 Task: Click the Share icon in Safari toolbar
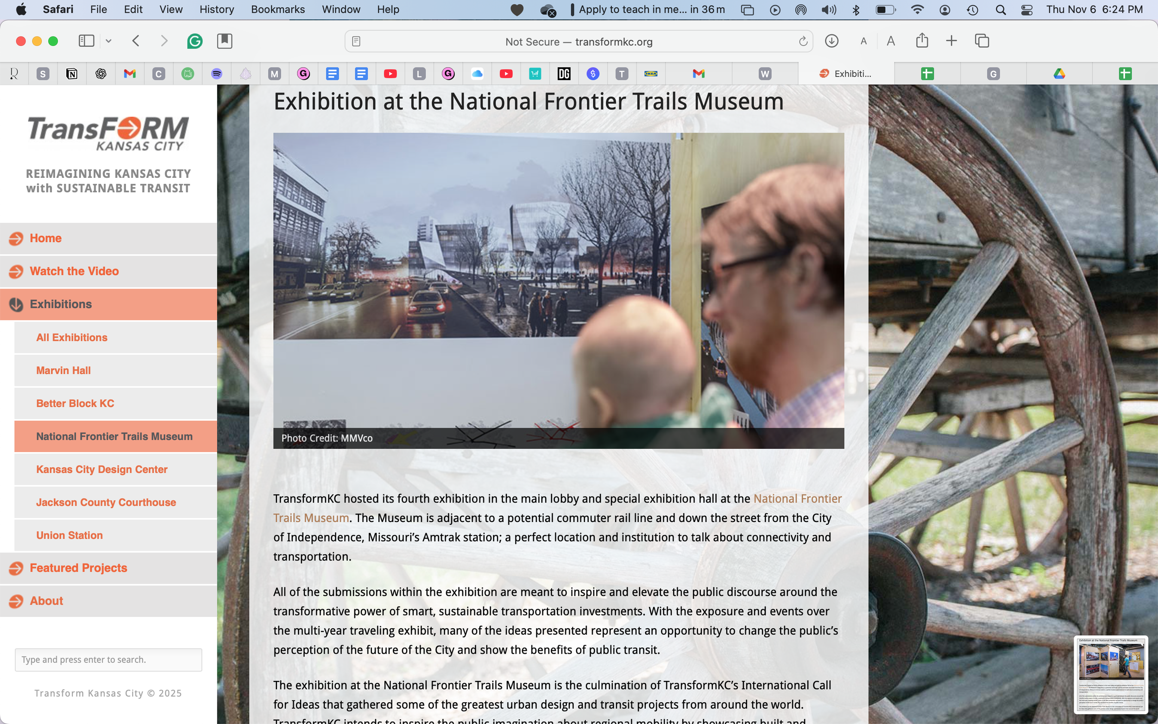(921, 41)
